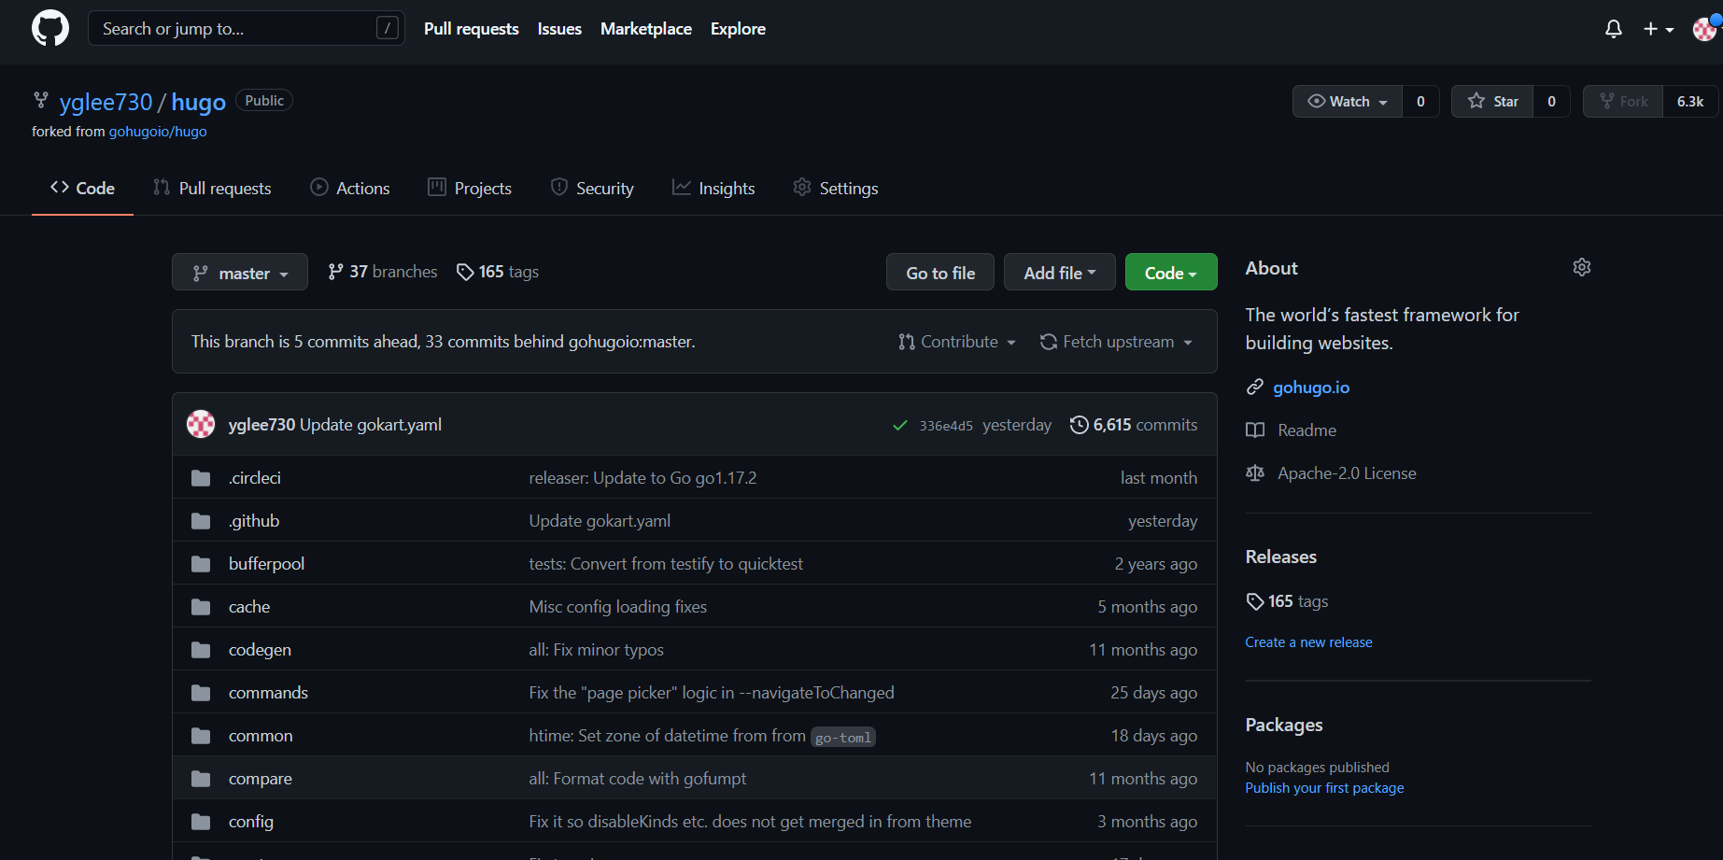The image size is (1723, 860).
Task: Open the yglee730 owner link
Action: [106, 102]
